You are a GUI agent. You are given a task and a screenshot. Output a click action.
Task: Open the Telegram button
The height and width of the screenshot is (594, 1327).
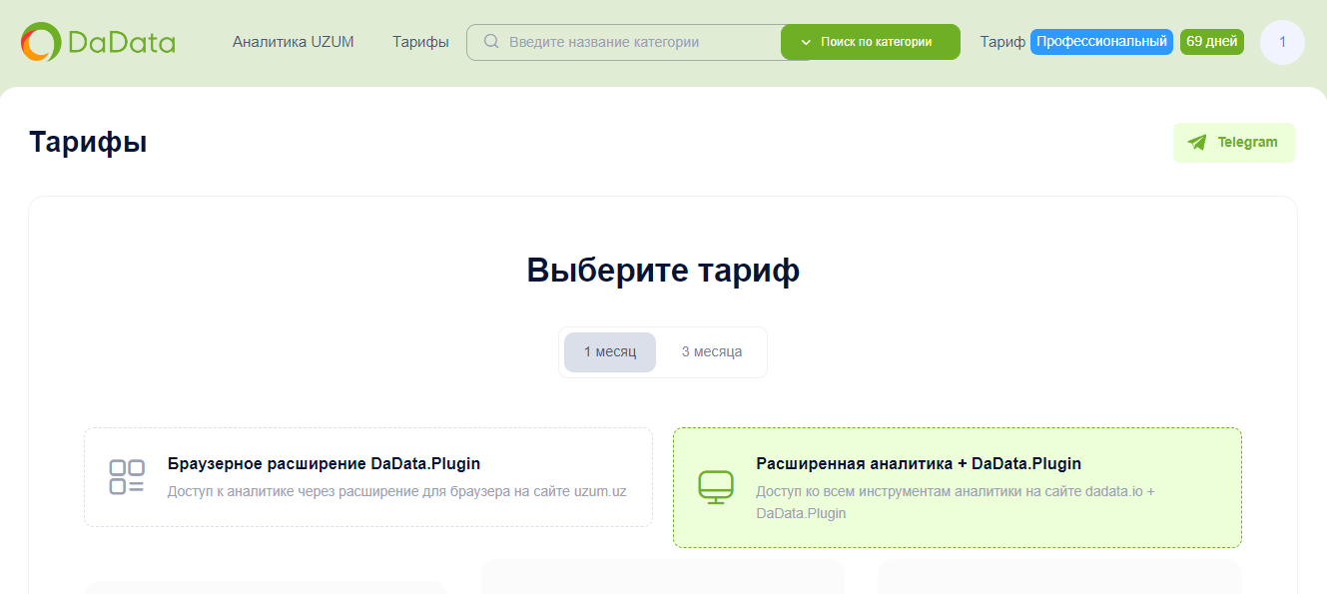coord(1234,143)
